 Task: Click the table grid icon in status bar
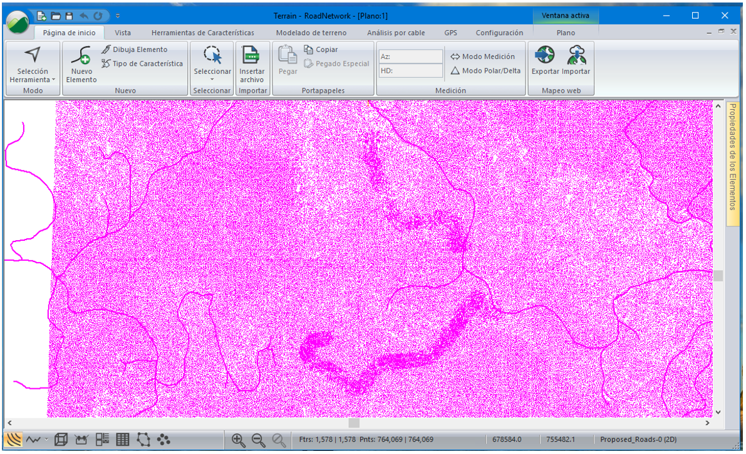(x=123, y=440)
